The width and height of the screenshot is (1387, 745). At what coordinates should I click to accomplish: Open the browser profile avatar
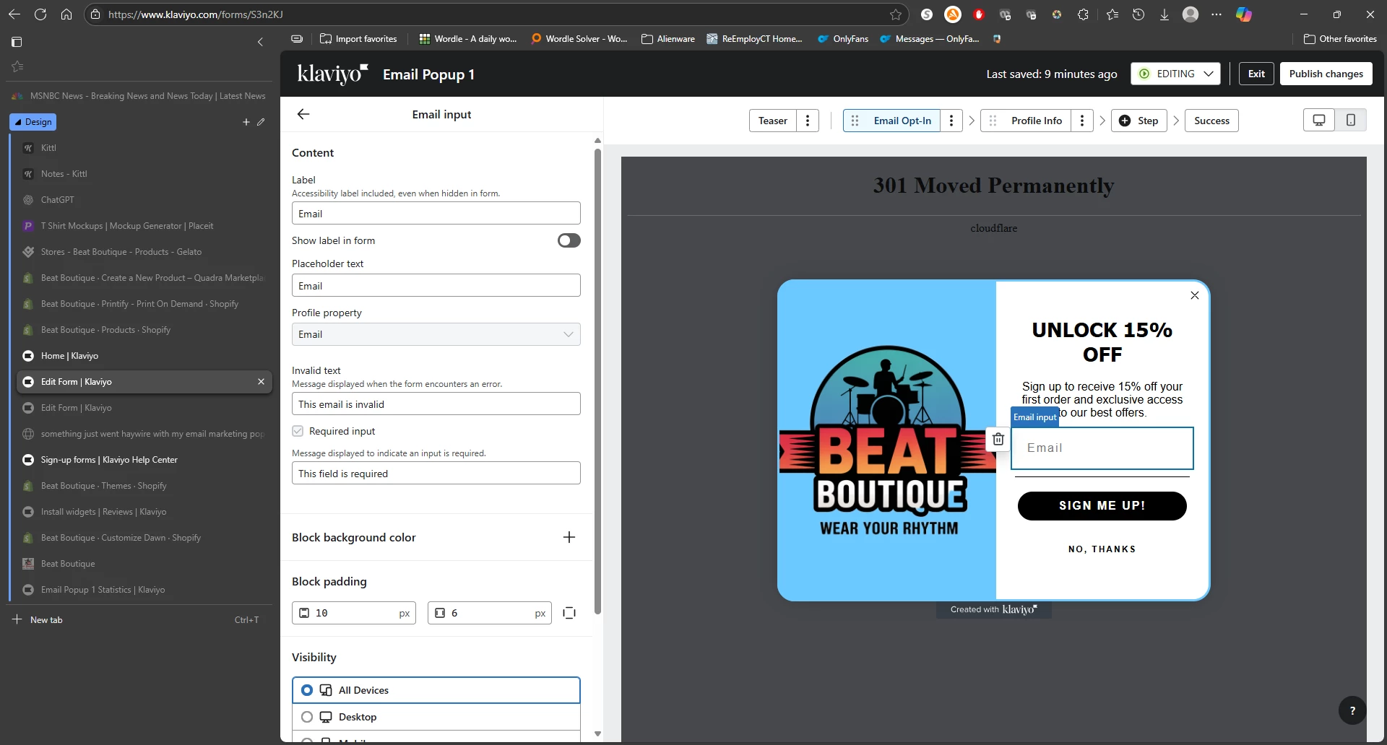[1191, 14]
